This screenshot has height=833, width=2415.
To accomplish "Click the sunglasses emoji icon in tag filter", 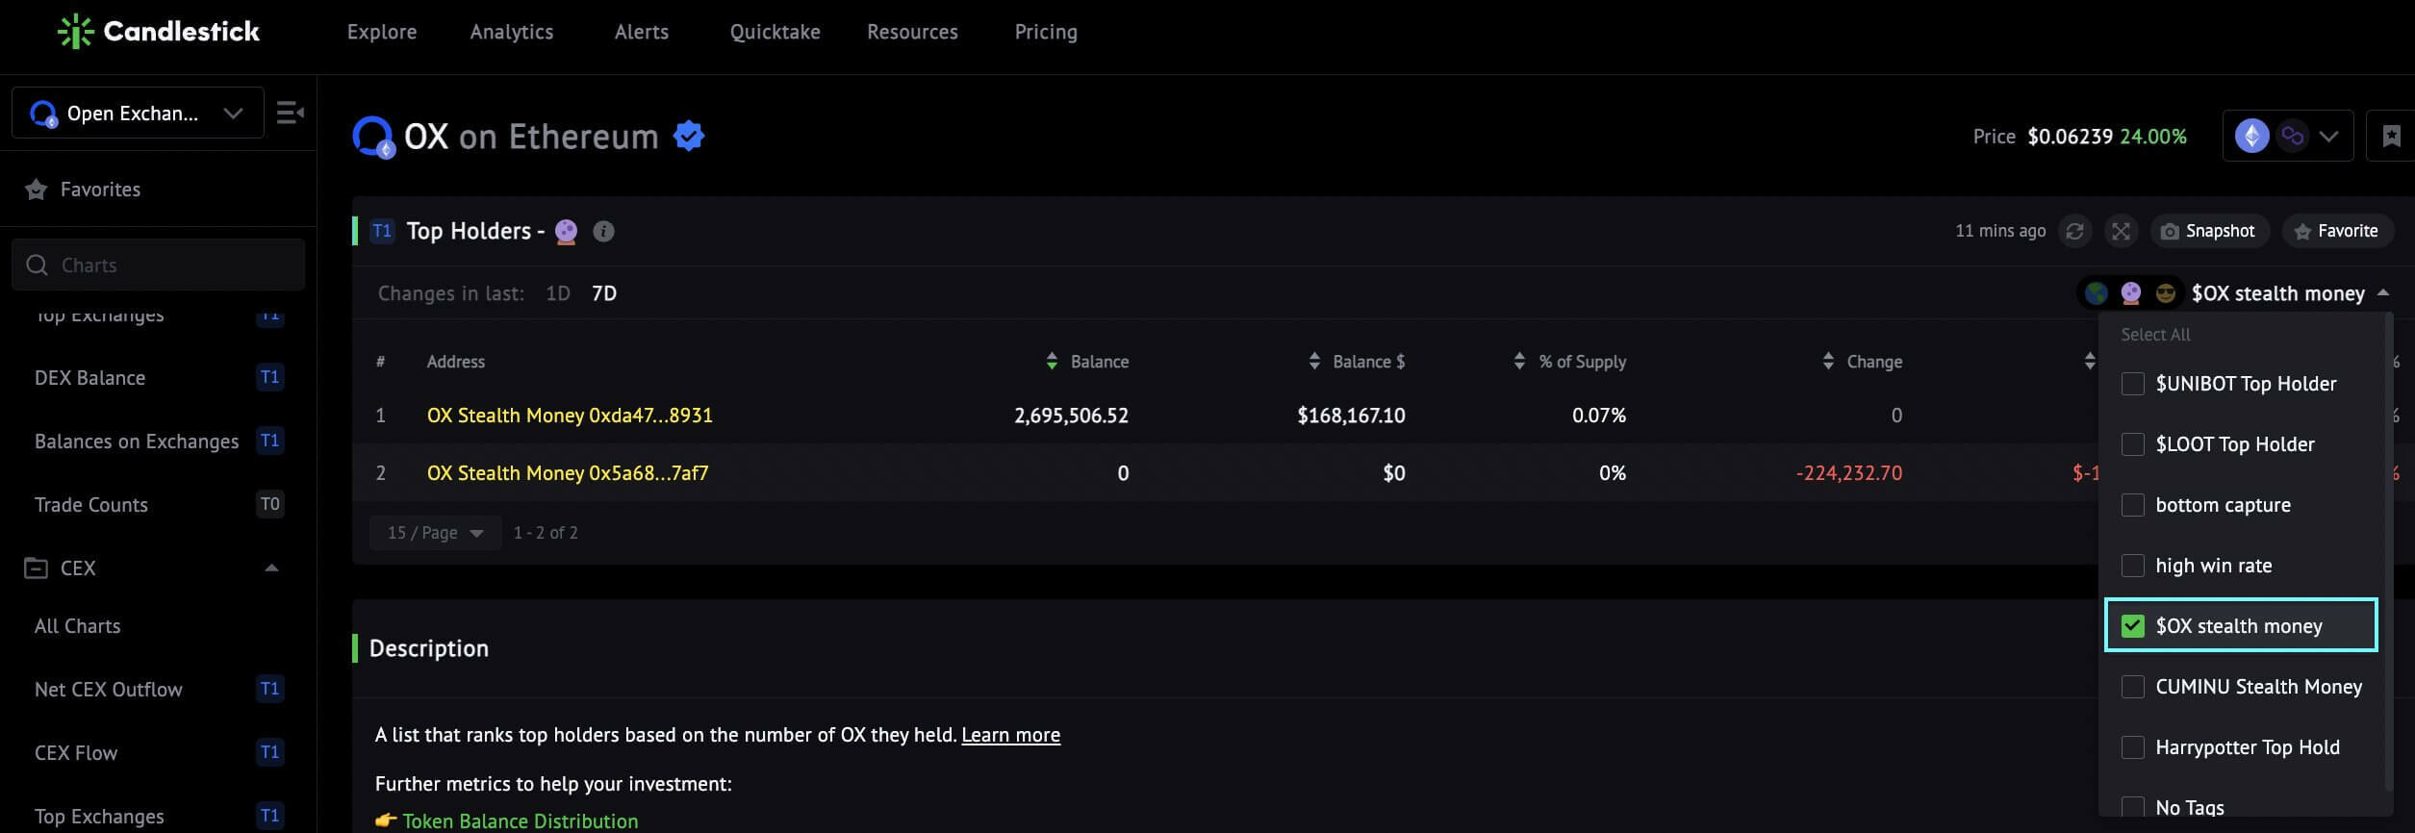I will point(2166,293).
